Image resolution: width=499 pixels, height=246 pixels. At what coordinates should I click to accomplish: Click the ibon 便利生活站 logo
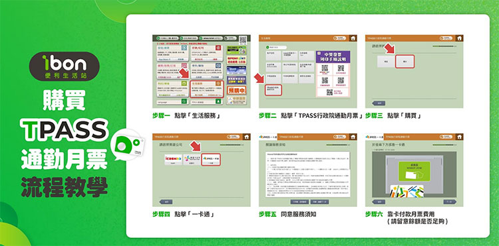click(x=65, y=66)
